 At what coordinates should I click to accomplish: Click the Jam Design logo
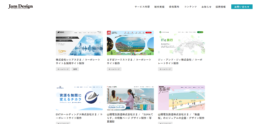[20, 7]
